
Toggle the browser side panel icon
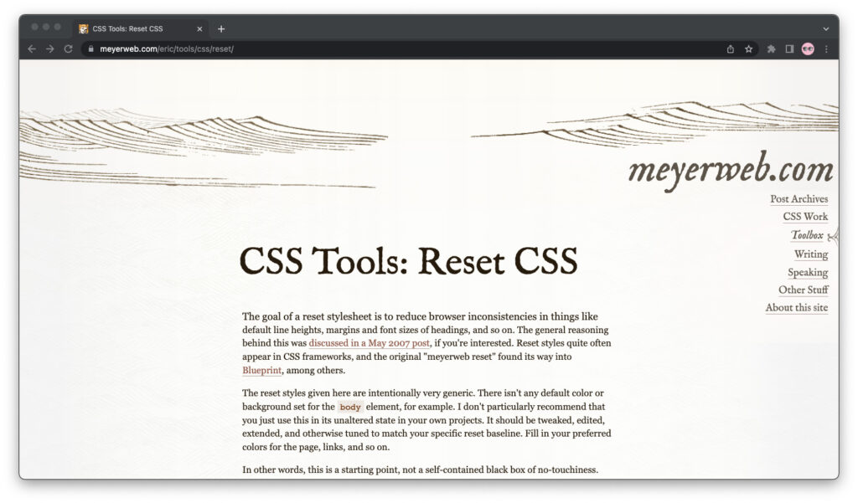[789, 49]
